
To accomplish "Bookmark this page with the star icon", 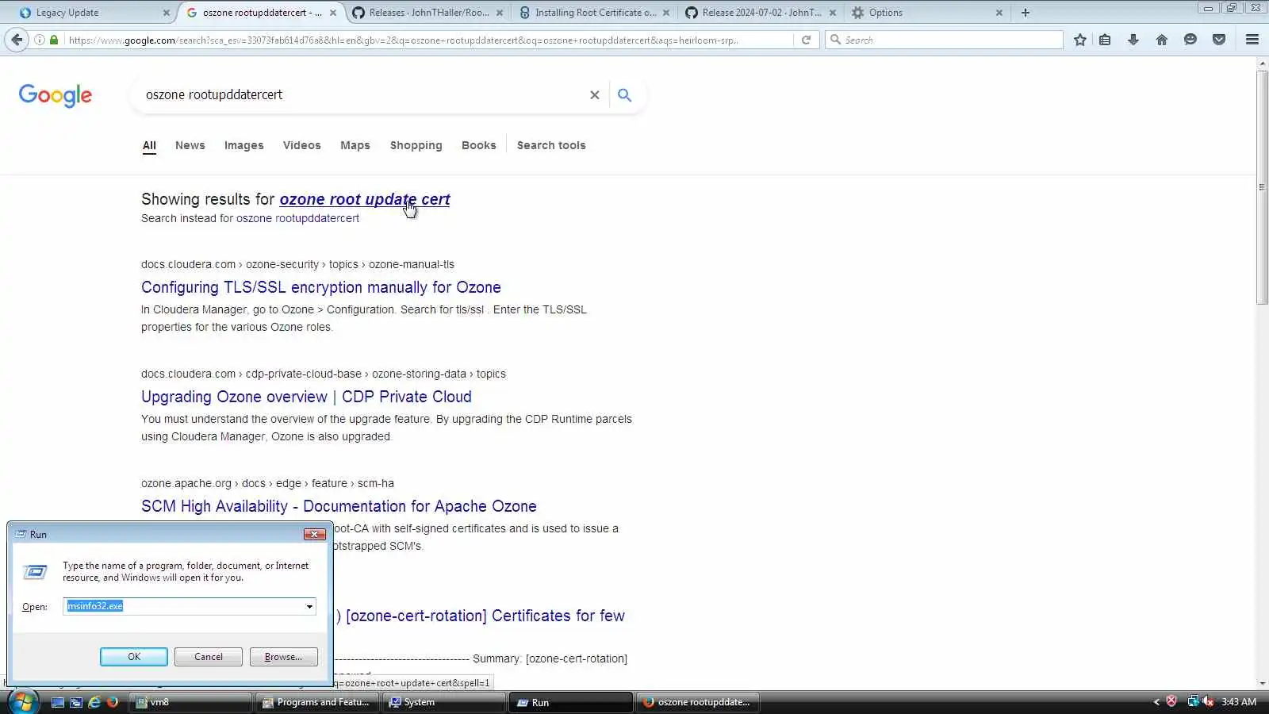I will click(x=1079, y=40).
